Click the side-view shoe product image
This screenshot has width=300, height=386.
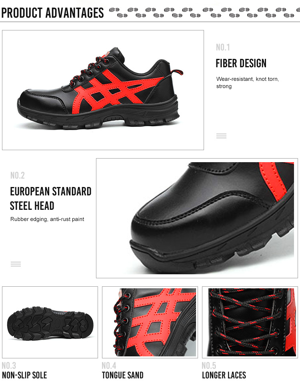click(x=103, y=90)
